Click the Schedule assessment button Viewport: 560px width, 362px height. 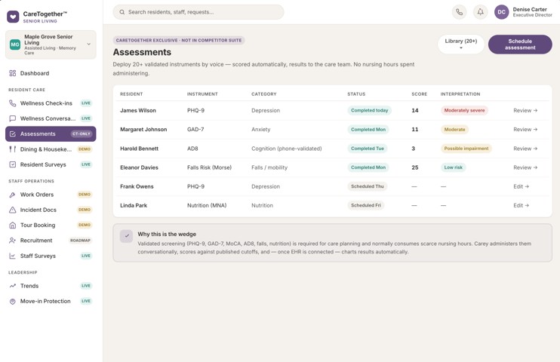520,44
